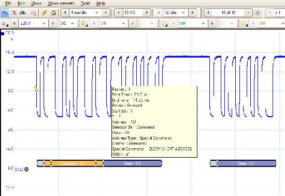Open Channel A DC coupling dropdown

[67, 23]
